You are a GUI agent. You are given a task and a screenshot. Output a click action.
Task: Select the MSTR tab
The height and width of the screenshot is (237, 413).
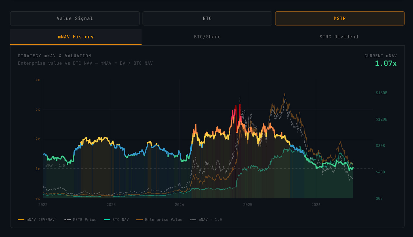pos(340,18)
